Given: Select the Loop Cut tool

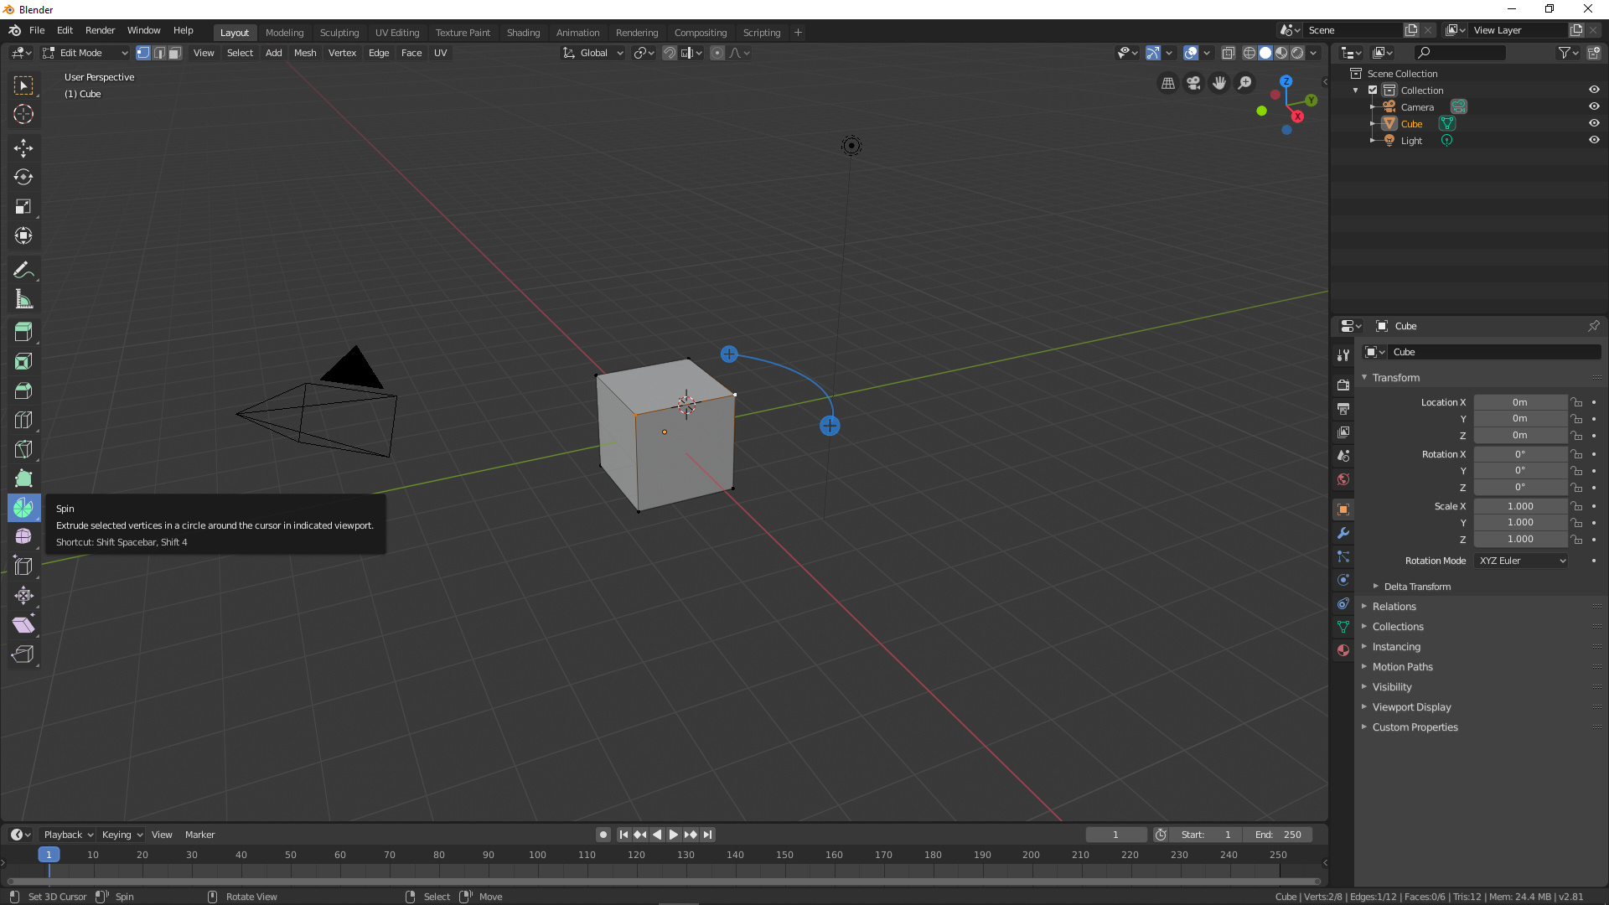Looking at the screenshot, I should [x=23, y=420].
